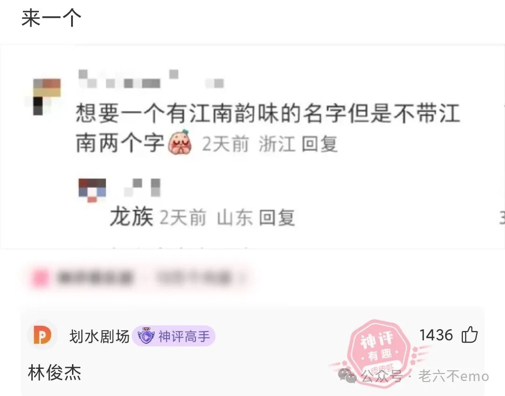The image size is (505, 396).
Task: Tap the blurred username of top commenter
Action: 151,79
